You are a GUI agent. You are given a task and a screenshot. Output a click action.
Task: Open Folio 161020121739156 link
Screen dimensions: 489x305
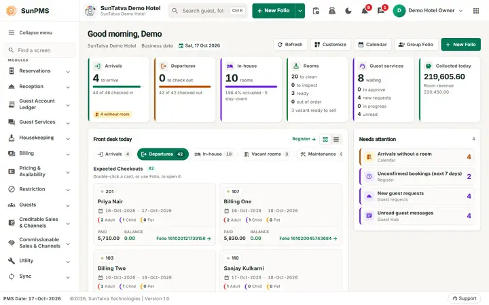183,239
